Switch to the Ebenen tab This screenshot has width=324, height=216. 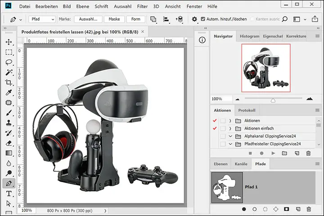coord(220,164)
